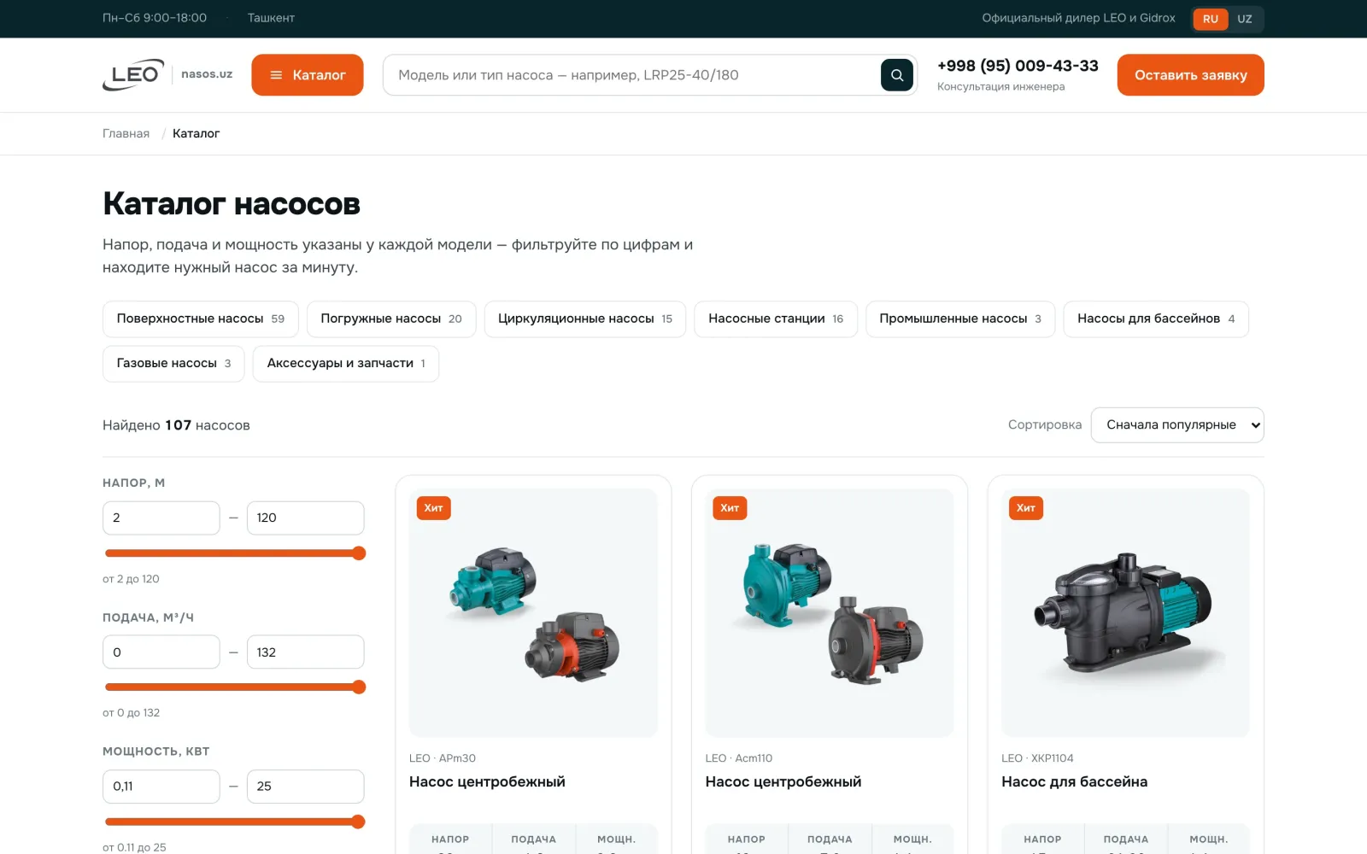Click the Хит badge on APm30 card
Image resolution: width=1367 pixels, height=854 pixels.
(433, 508)
